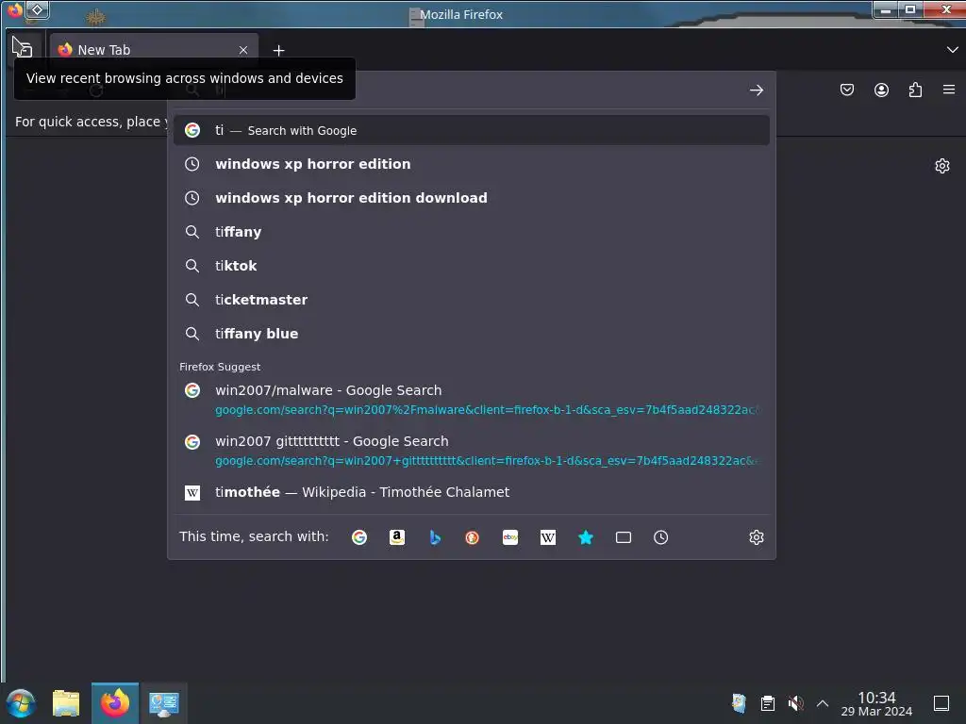Open the Pocket save icon
The image size is (966, 724).
[847, 90]
